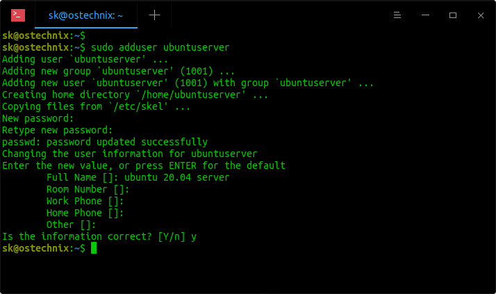
Task: Click the Retype new password prompt
Action: coord(57,131)
